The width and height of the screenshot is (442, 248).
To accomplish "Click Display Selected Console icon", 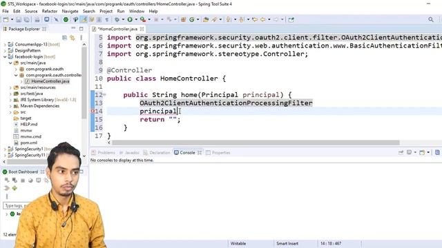I will tap(409, 152).
